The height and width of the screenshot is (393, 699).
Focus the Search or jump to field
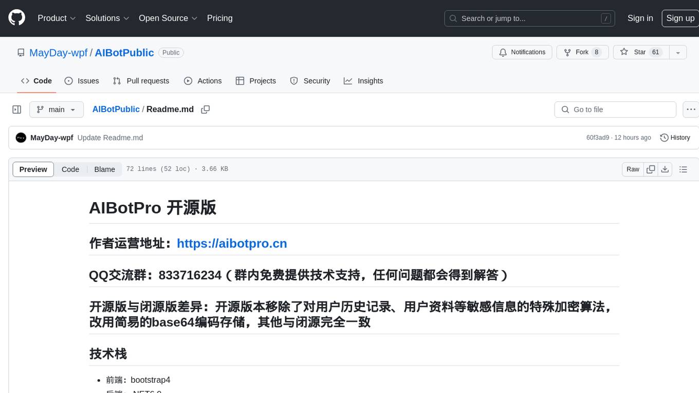[530, 19]
